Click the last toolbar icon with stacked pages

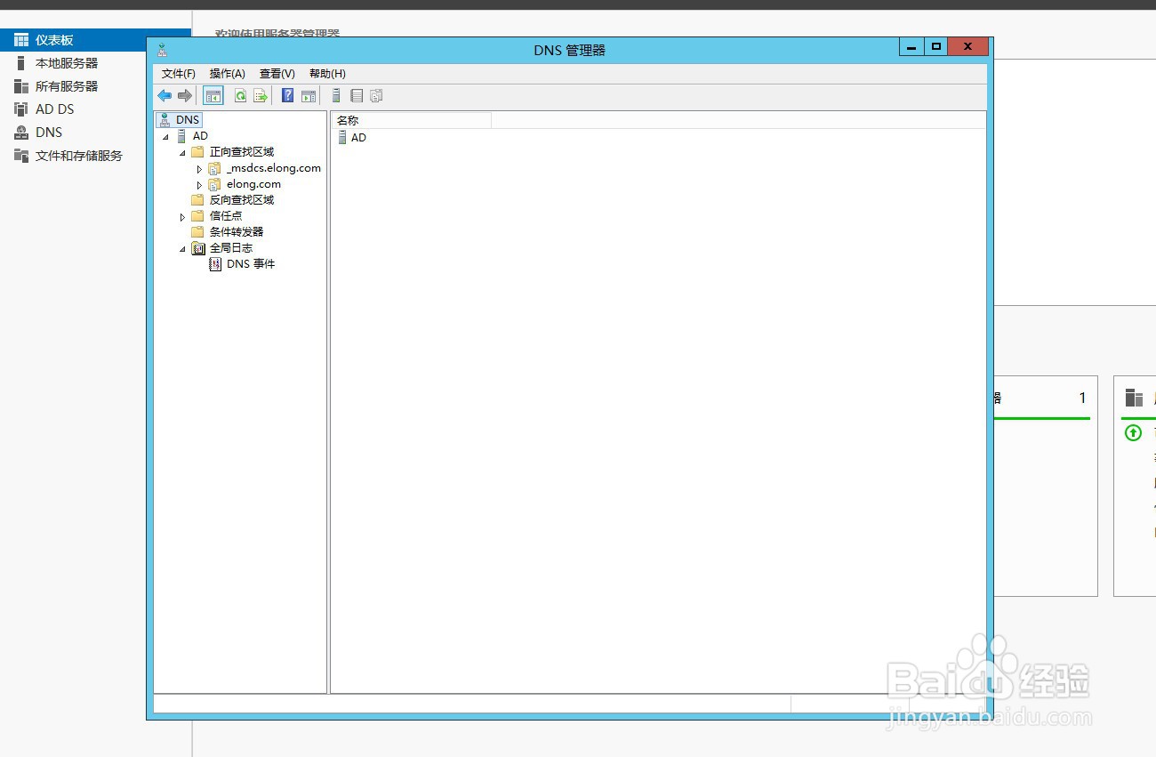[x=376, y=95]
